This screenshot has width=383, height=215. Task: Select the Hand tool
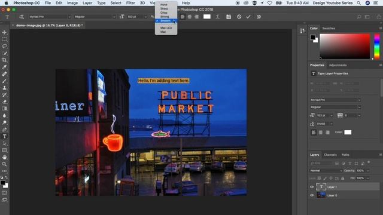(4, 157)
